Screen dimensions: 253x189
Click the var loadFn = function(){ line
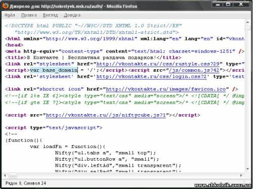pyautogui.click(x=67, y=147)
